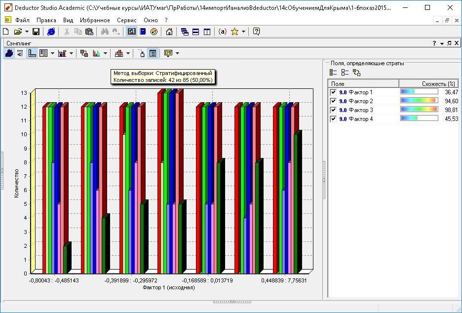The height and width of the screenshot is (313, 462).
Task: Click the round yellow refresh-arrows icon
Action: (154, 32)
